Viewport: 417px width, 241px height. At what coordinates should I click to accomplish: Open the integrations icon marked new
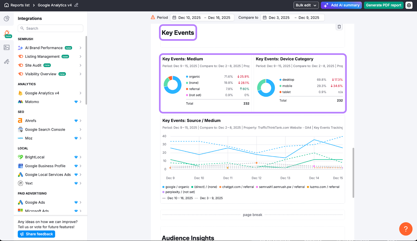tap(7, 33)
